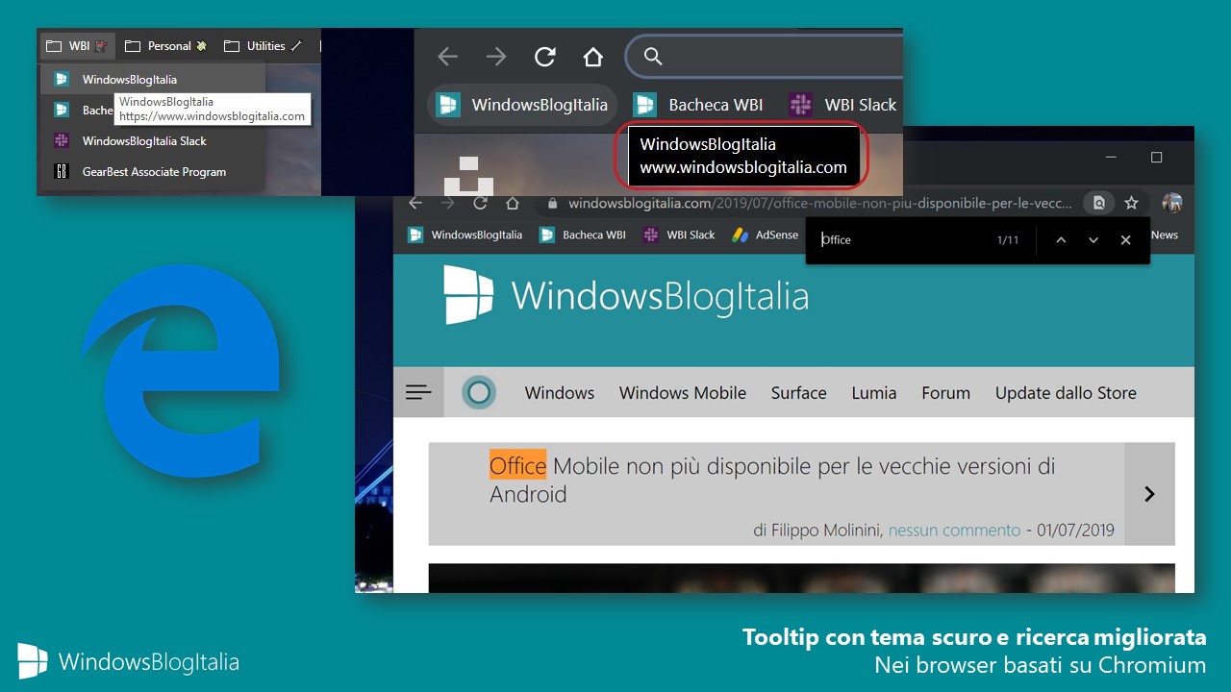1231x692 pixels.
Task: Click the enlarged address bar with magnifier
Action: (765, 57)
